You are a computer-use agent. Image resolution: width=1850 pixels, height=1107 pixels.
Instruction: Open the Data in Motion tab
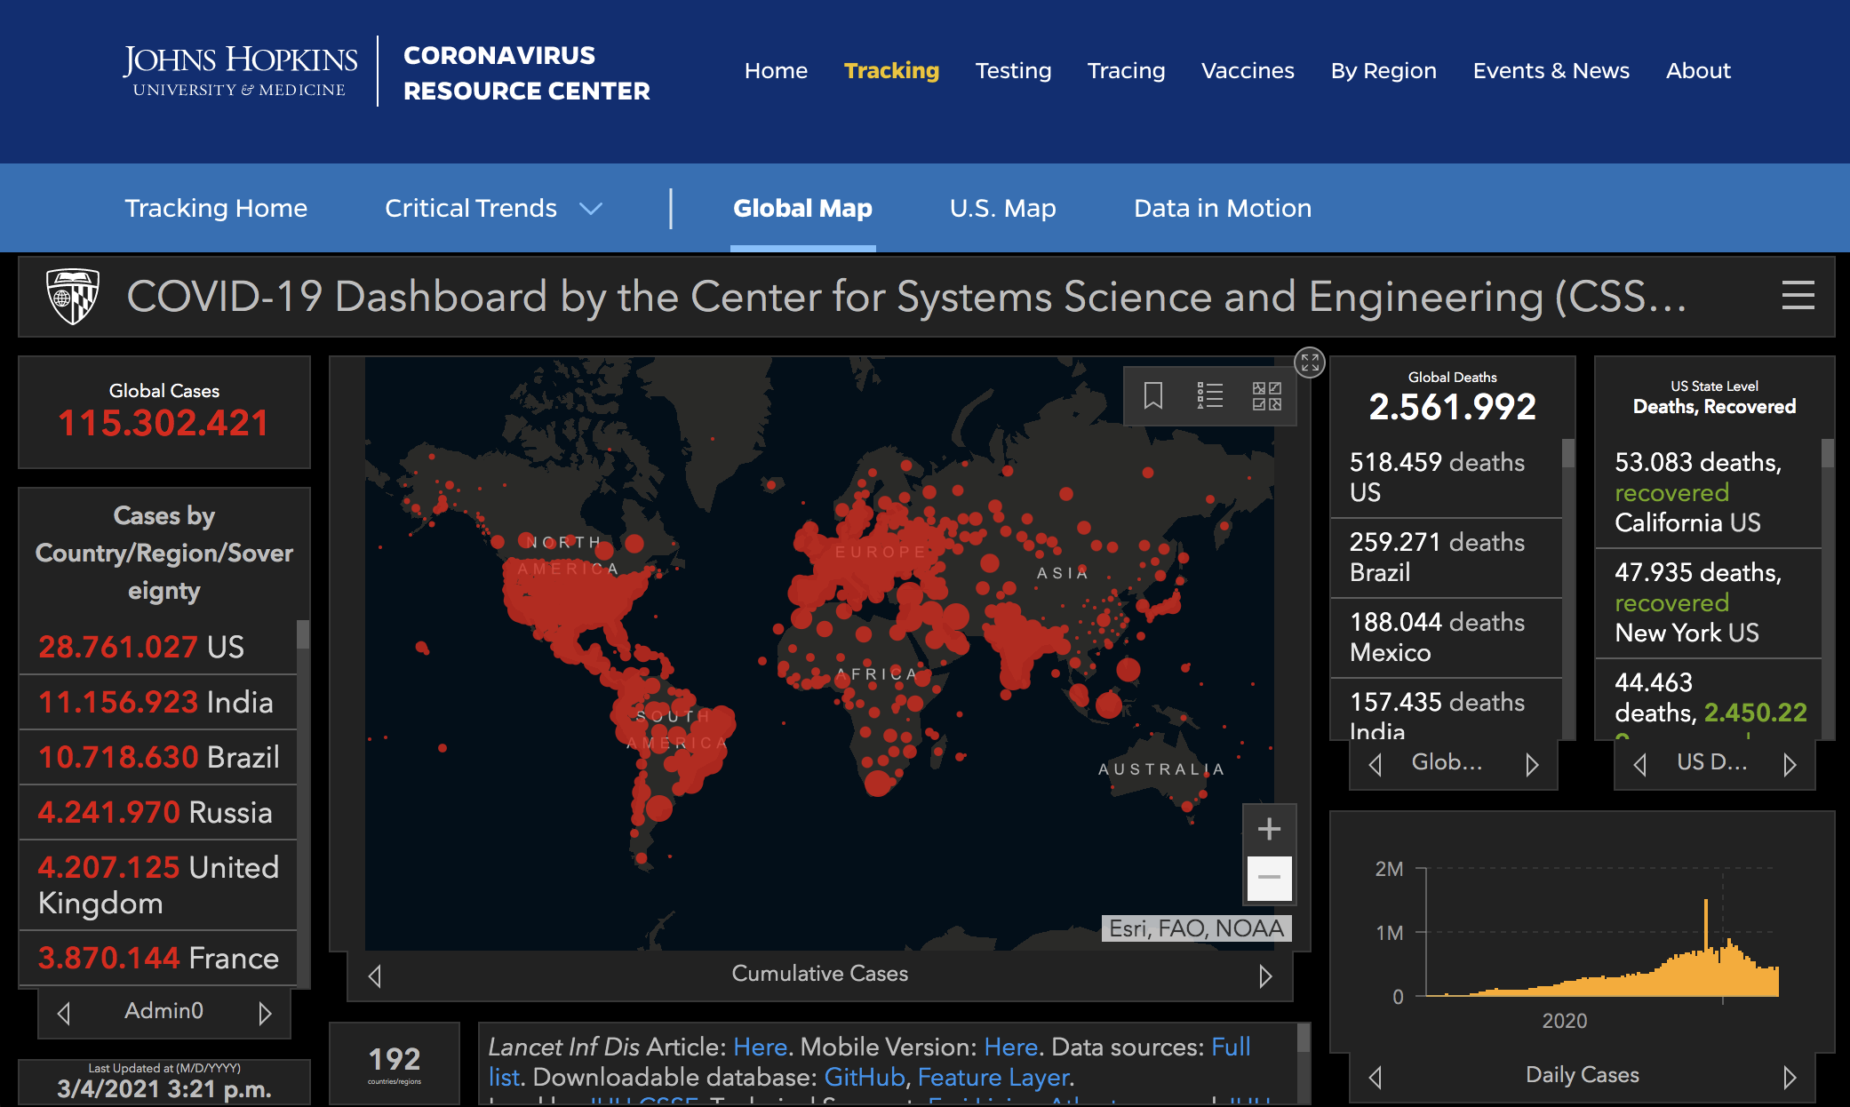(x=1223, y=208)
